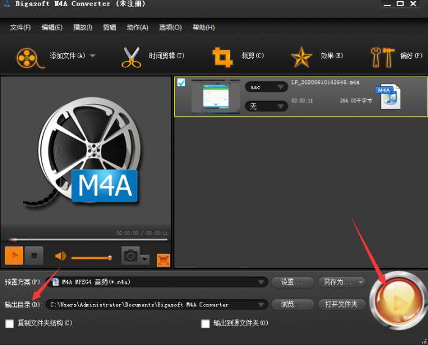Mute audio with the speaker icon
Image resolution: width=428 pixels, height=345 pixels.
pos(61,256)
